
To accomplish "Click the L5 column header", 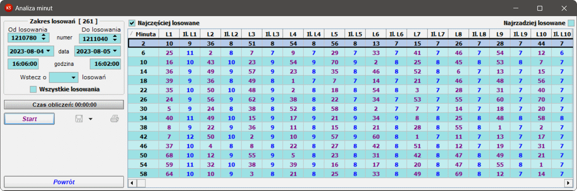I will click(x=334, y=34).
